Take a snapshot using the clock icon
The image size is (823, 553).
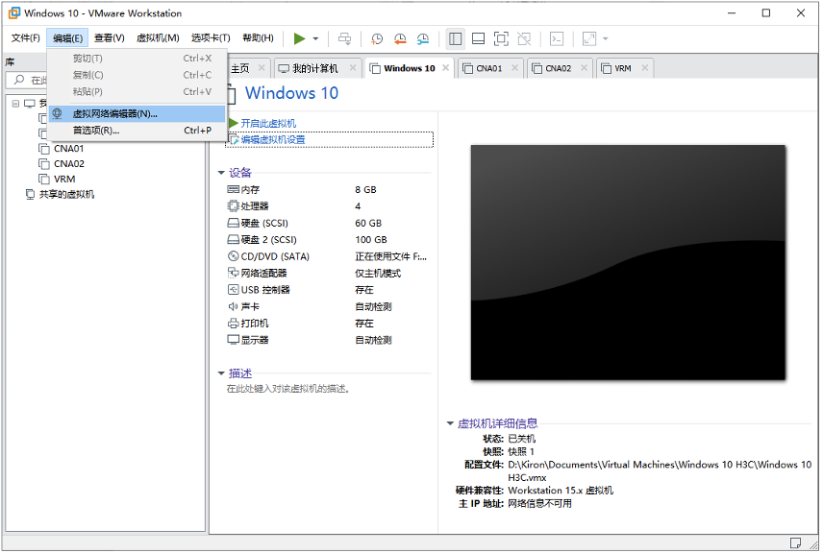click(377, 38)
